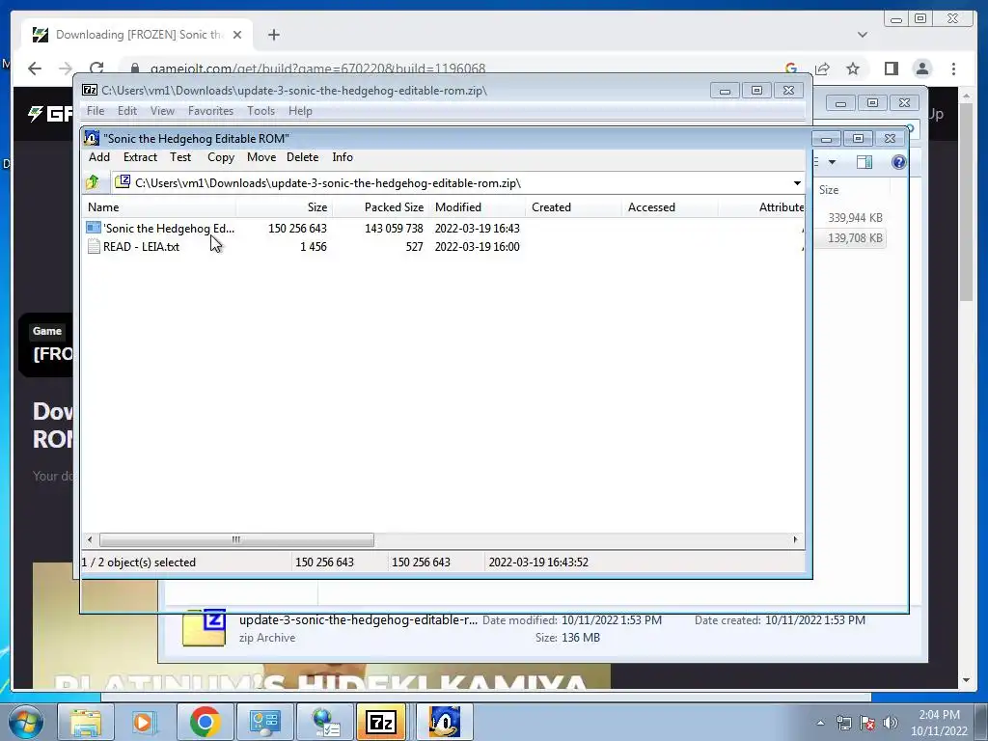Select the 139,708 KB size cell in Explorer

(x=855, y=238)
